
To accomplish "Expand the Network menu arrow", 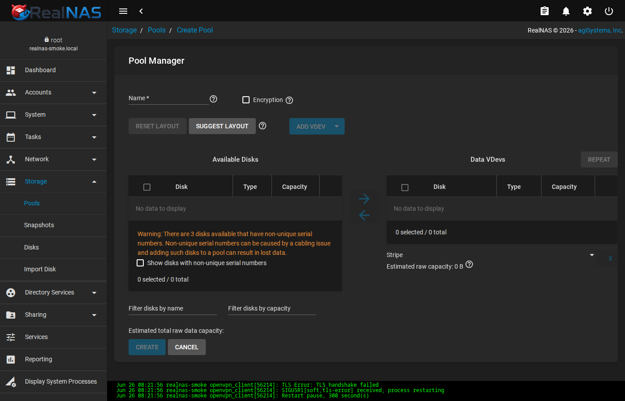I will [94, 160].
